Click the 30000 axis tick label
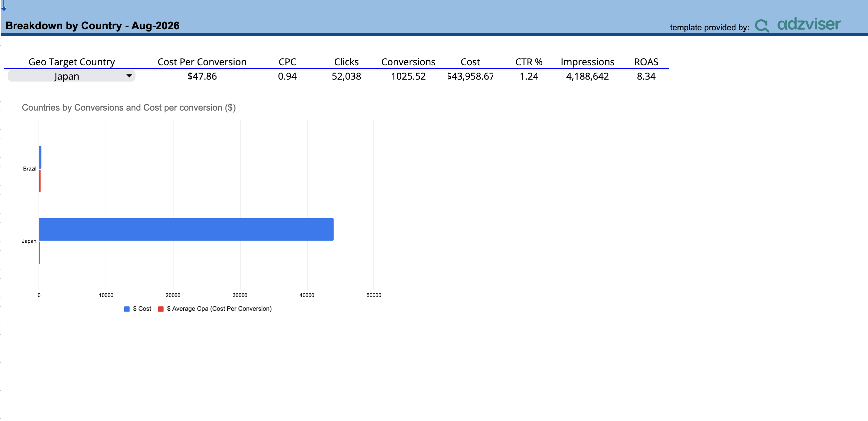868x421 pixels. [x=240, y=295]
